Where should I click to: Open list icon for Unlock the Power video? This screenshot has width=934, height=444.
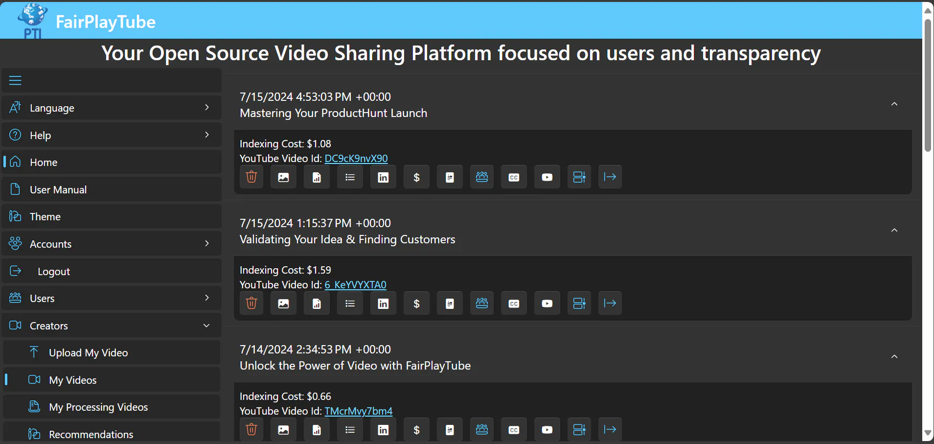click(x=350, y=429)
